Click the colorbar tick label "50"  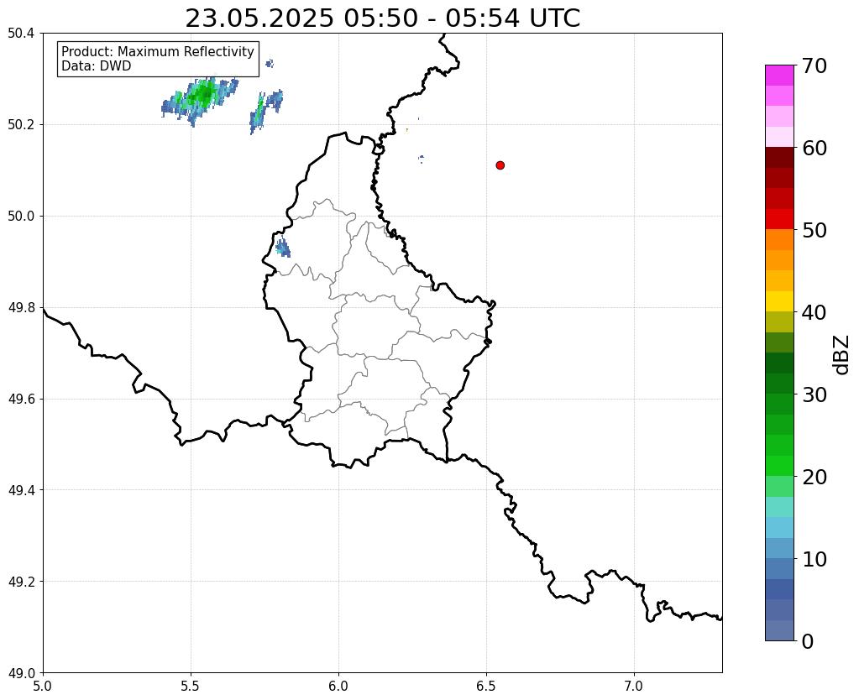814,230
